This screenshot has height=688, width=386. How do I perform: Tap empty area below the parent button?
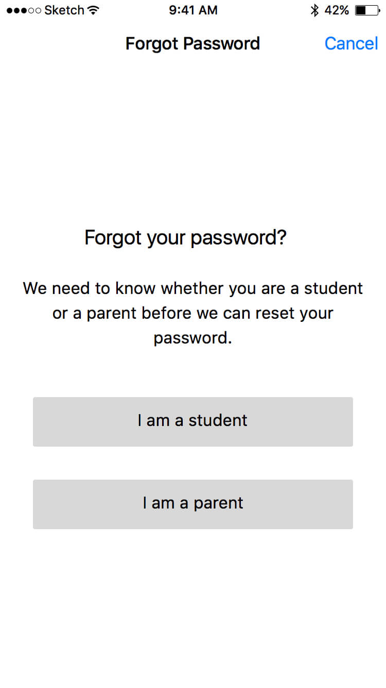[x=193, y=609]
